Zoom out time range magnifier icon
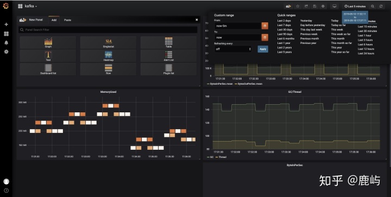This screenshot has width=391, height=197. [373, 7]
